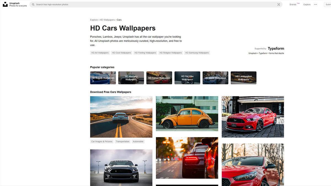Click the Explore breadcrumb link
This screenshot has width=331, height=186.
coord(94,20)
